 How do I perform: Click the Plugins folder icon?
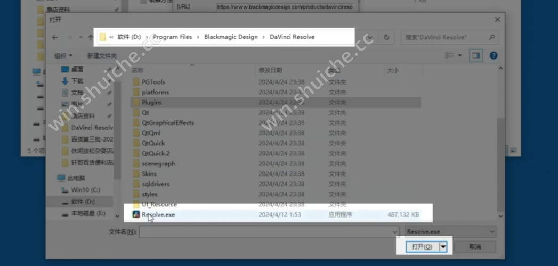click(136, 102)
